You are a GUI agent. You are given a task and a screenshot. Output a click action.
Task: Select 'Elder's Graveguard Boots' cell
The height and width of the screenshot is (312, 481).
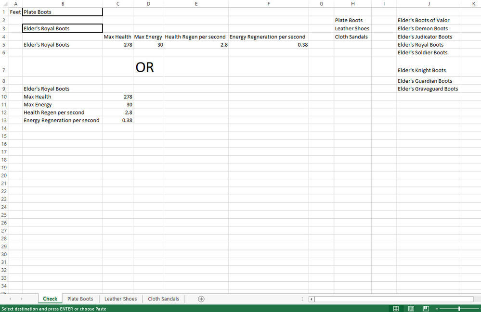tap(429, 89)
